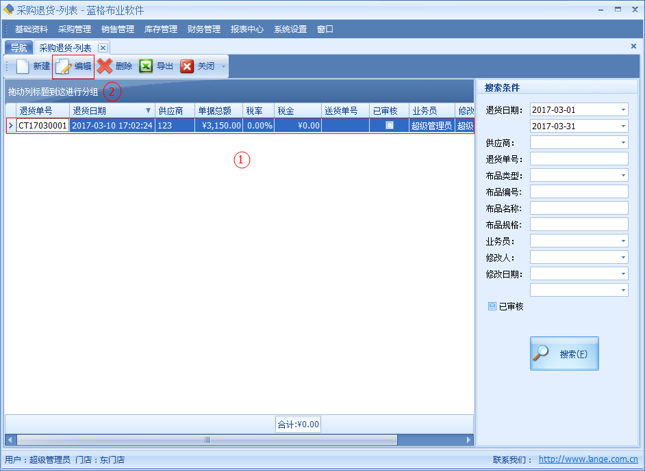Toggle the 已审核 checkbox in search conditions
645x471 pixels.
(492, 307)
